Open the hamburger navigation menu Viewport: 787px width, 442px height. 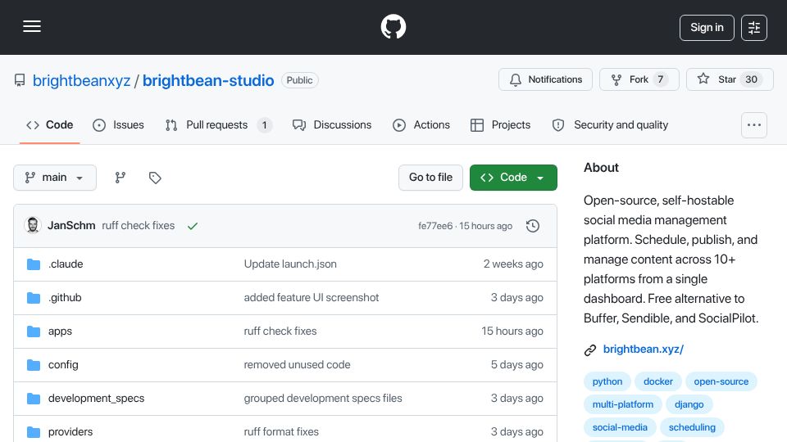pos(32,26)
